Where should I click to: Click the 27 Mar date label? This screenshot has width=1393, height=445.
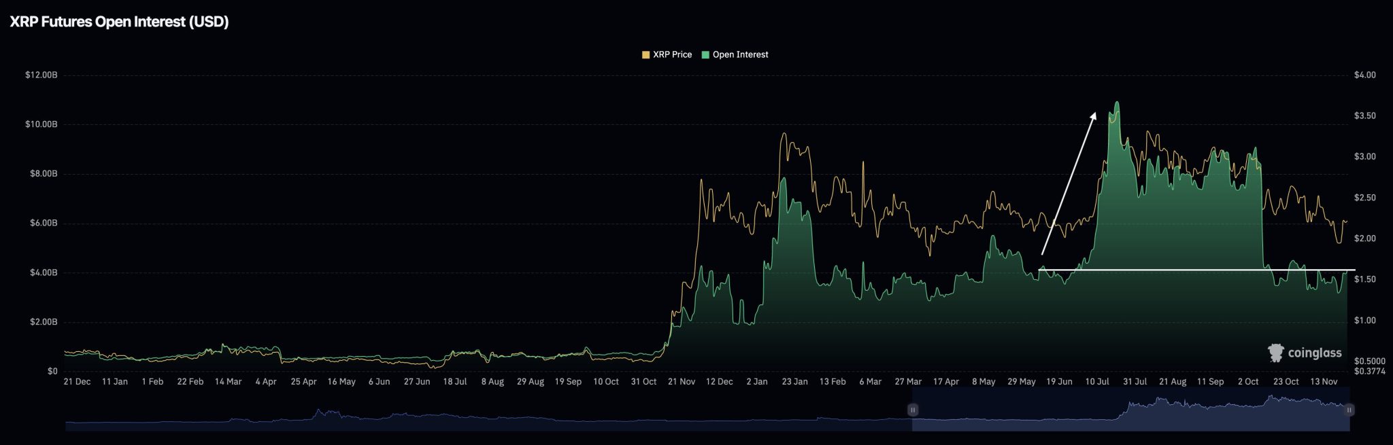coord(908,382)
